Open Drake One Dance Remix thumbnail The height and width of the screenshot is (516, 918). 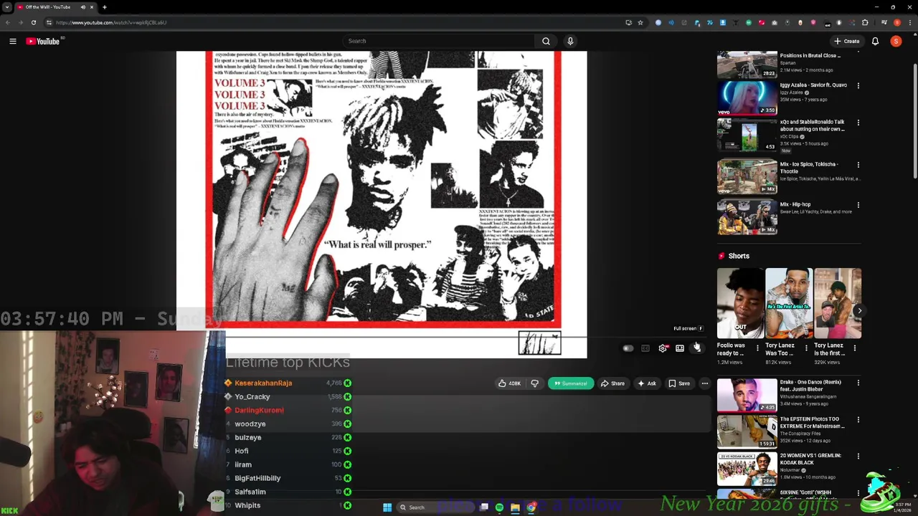747,395
